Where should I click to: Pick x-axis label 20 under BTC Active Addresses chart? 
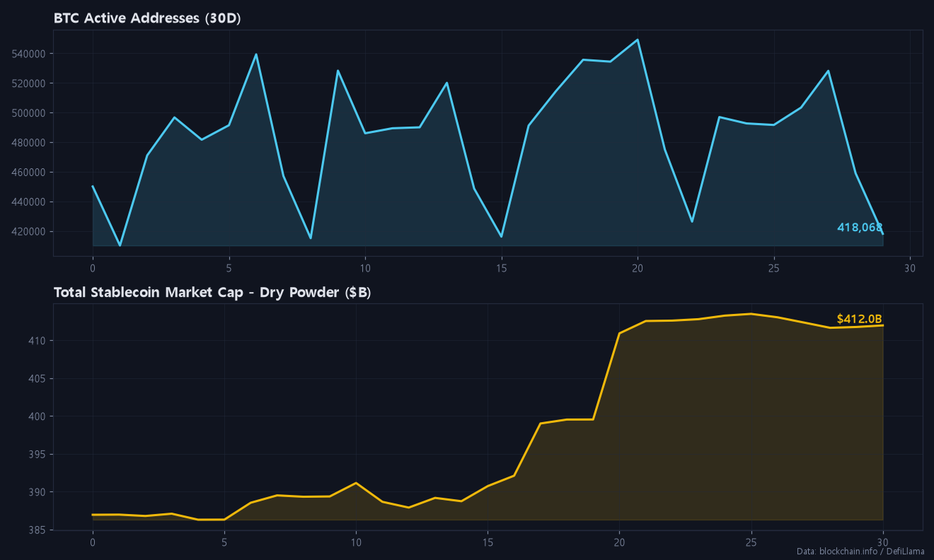638,269
